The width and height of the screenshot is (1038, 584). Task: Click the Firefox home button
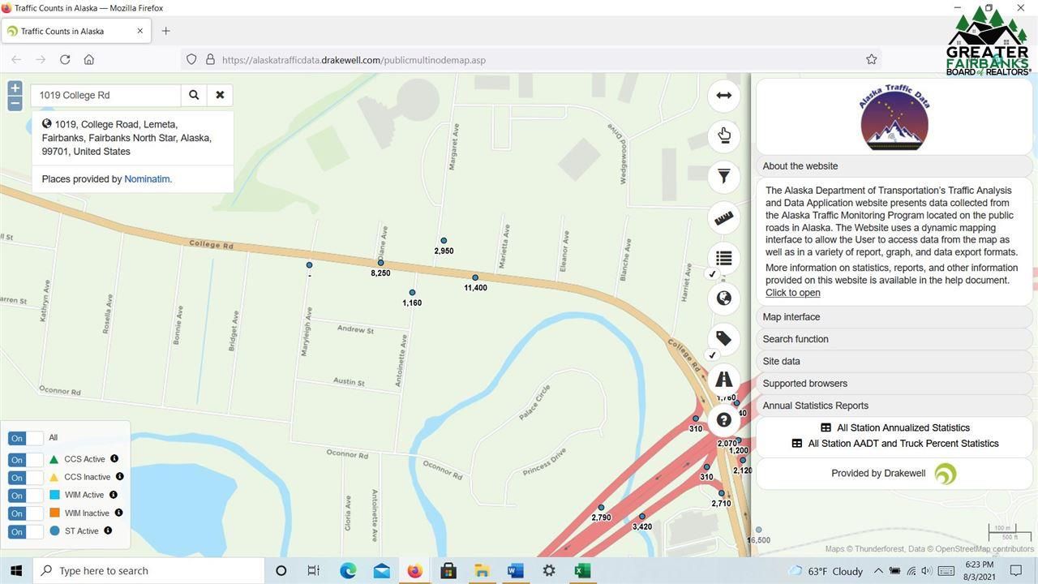pyautogui.click(x=89, y=59)
